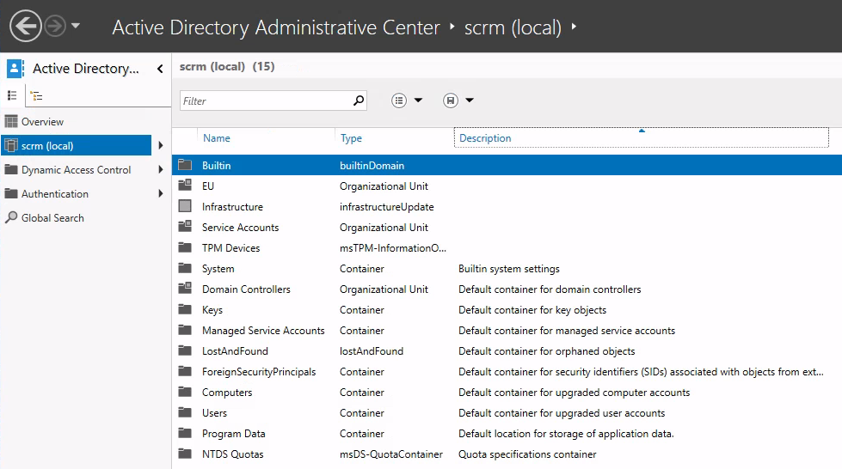This screenshot has height=469, width=842.
Task: Select the Users container entry
Action: point(214,413)
